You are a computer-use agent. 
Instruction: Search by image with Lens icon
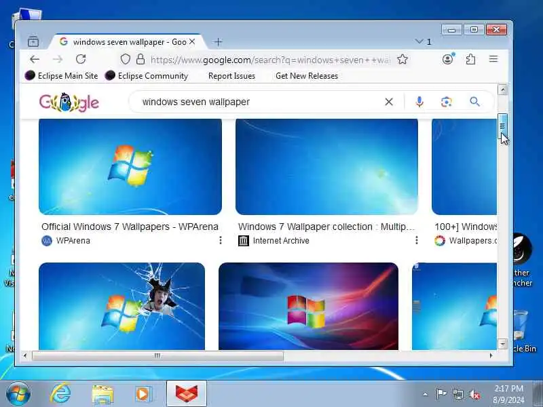click(447, 102)
